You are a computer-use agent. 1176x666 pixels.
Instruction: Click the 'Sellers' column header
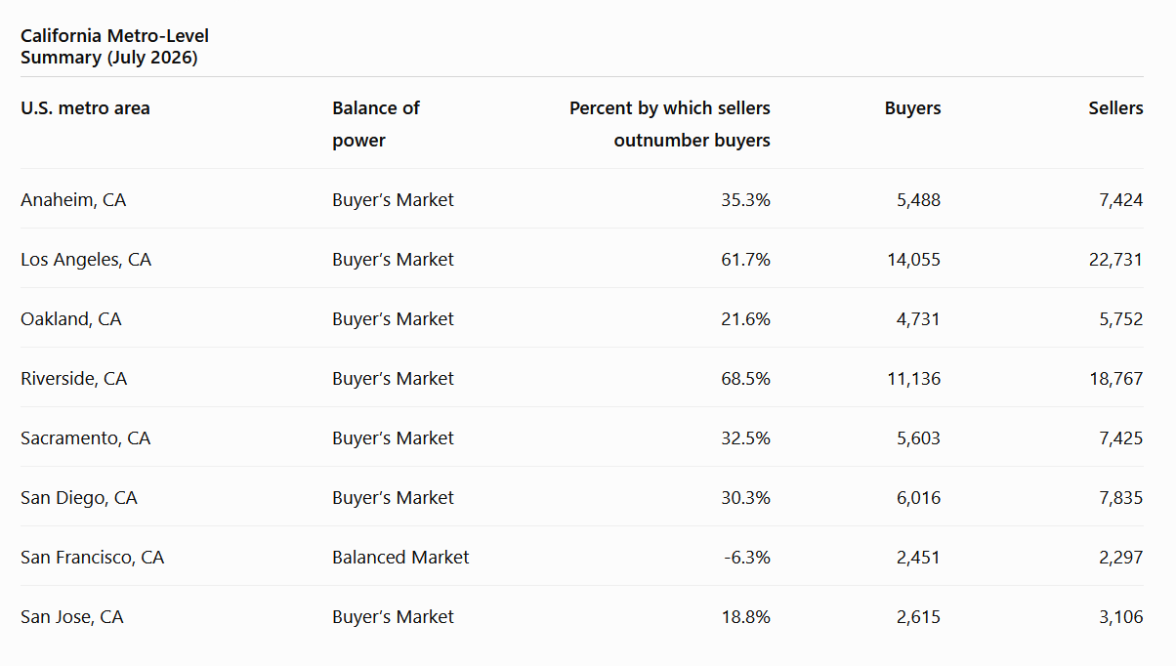(1115, 108)
